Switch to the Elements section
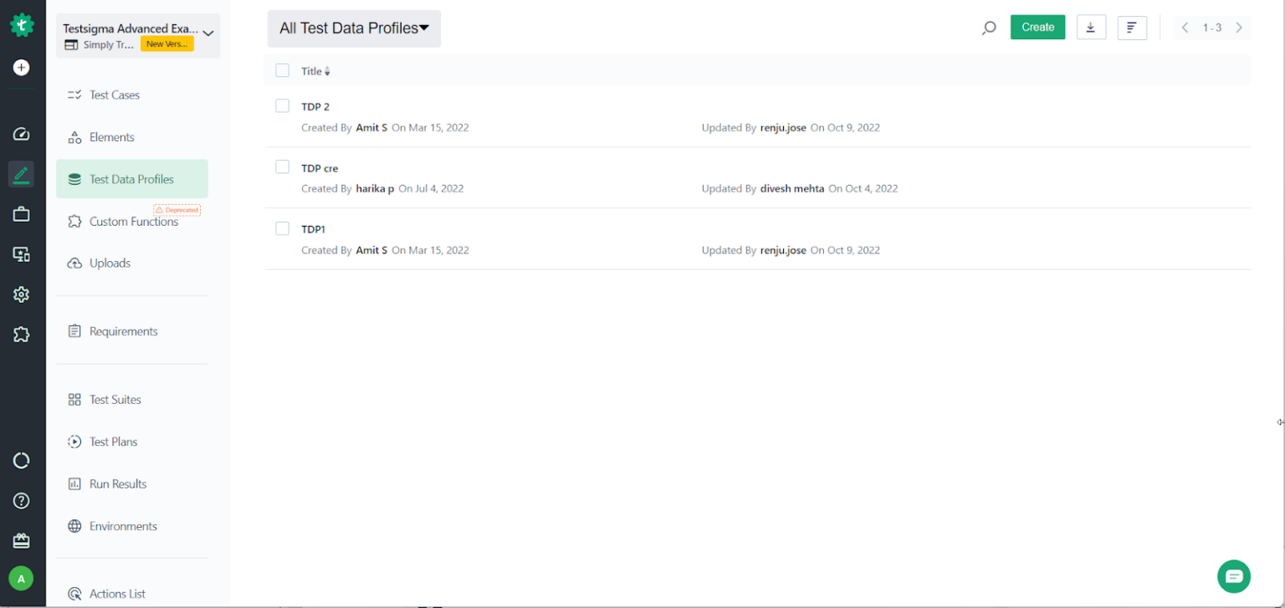 [x=111, y=136]
